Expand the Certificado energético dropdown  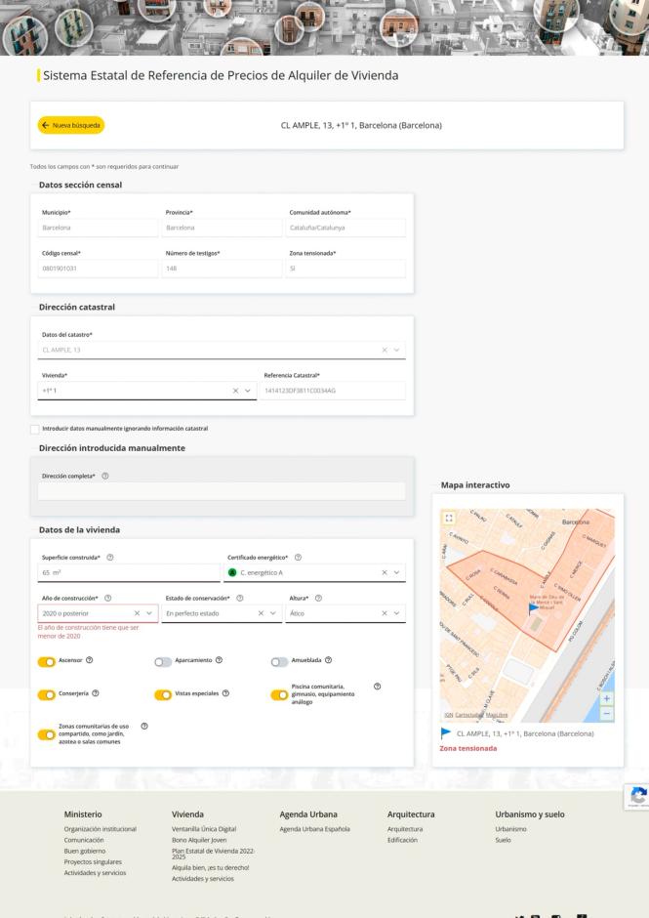point(397,572)
